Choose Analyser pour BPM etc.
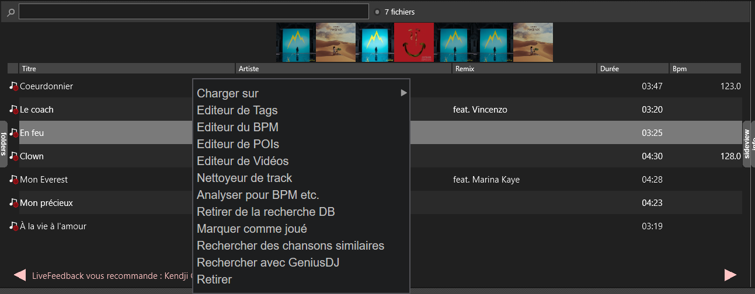Image resolution: width=755 pixels, height=294 pixels. click(258, 195)
